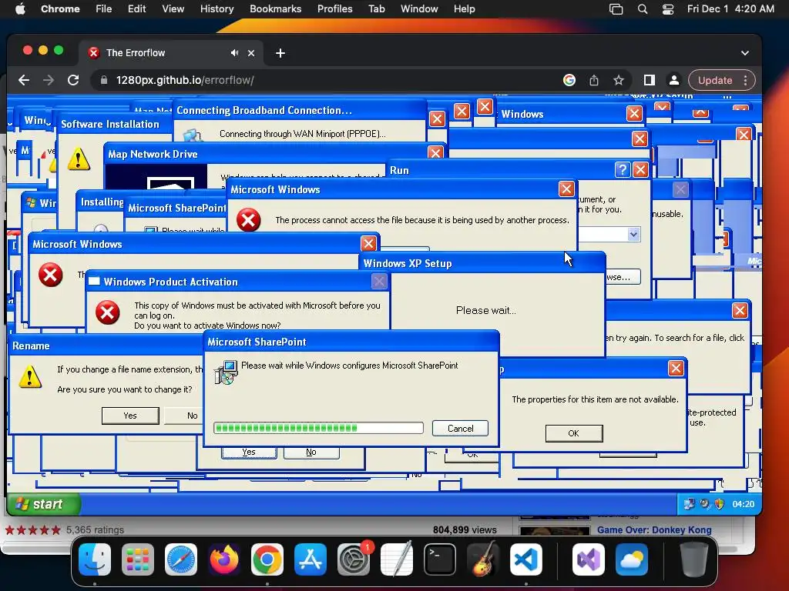Open the Chrome profile avatar

click(673, 80)
